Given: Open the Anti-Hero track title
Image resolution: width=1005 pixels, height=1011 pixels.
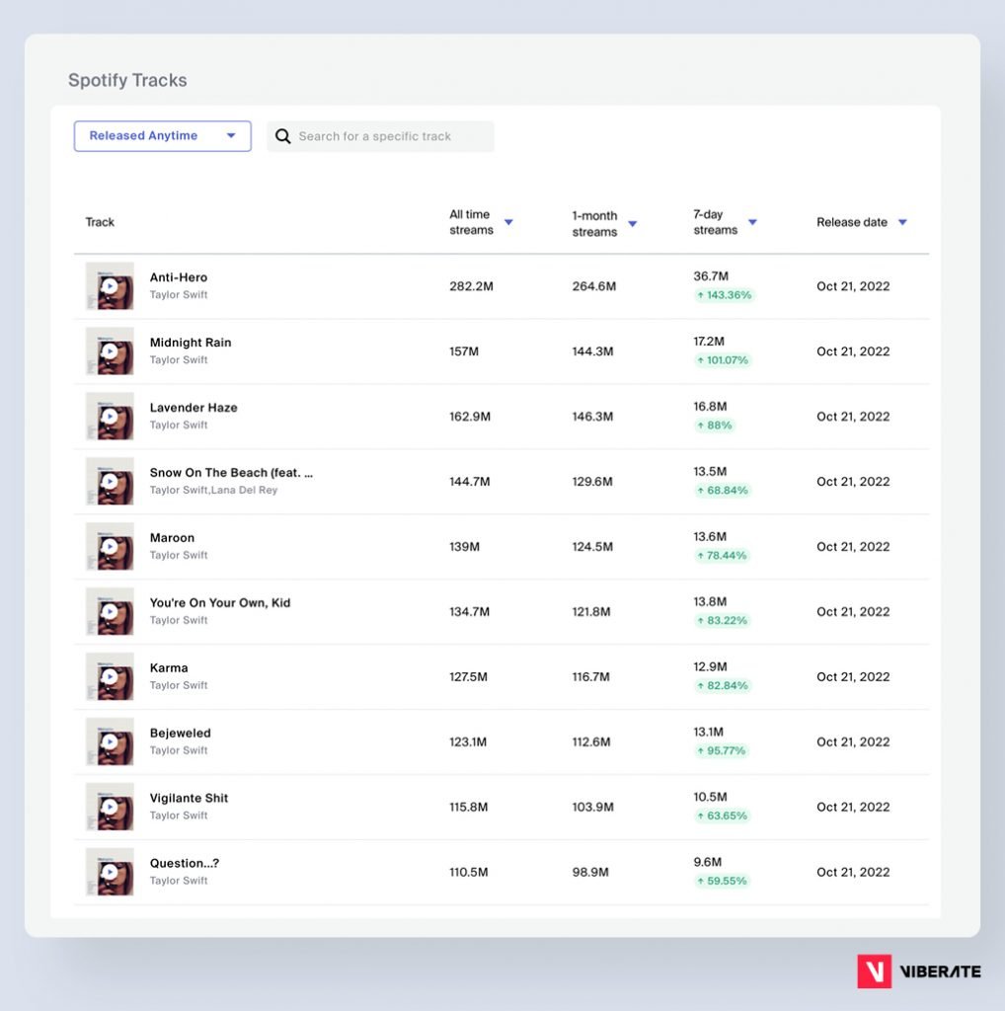Looking at the screenshot, I should click(179, 277).
